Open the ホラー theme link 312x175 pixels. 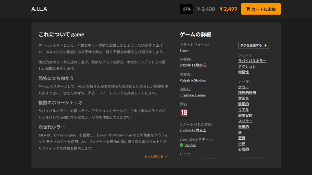click(x=243, y=87)
